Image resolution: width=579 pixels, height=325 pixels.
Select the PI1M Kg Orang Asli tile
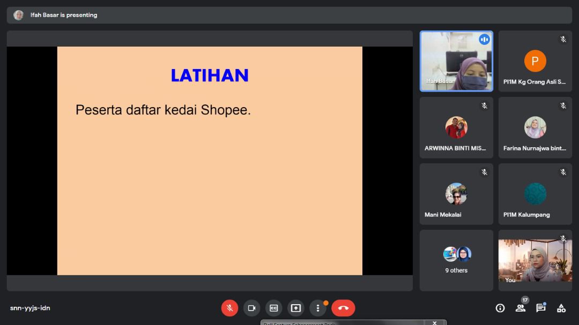[535, 61]
